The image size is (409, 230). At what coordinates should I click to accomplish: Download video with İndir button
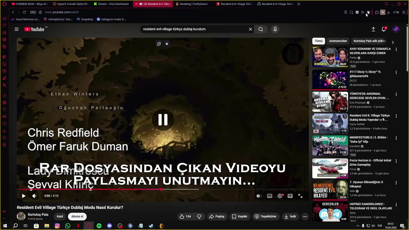point(290,216)
